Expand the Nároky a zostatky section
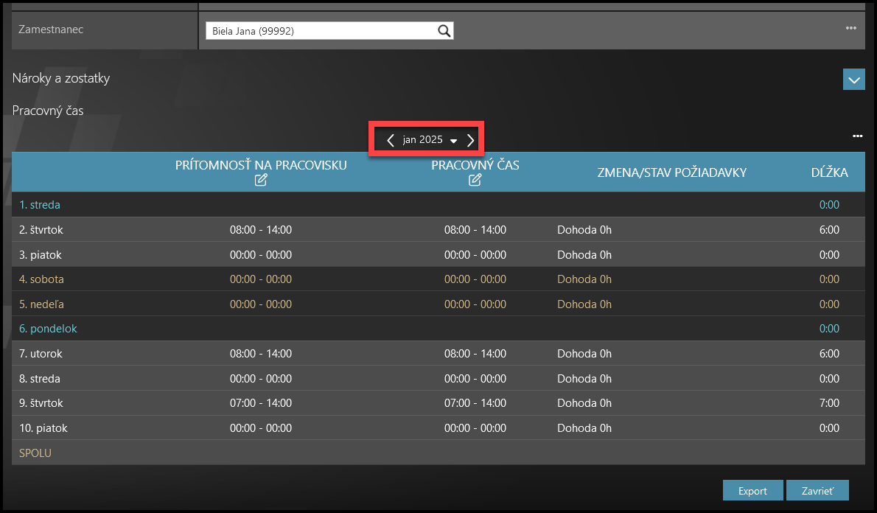The image size is (877, 513). (x=853, y=80)
